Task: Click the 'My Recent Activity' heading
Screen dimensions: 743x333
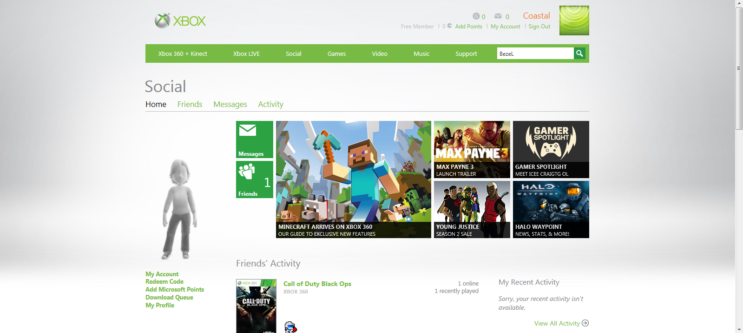Action: 529,282
